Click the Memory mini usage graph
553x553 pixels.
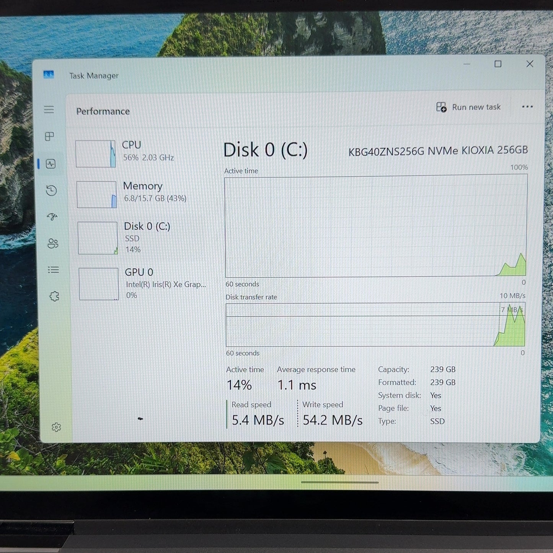96,195
